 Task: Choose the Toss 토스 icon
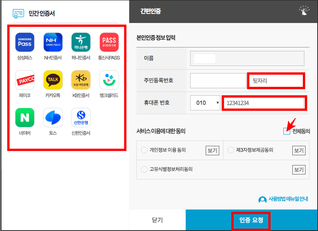[53, 118]
